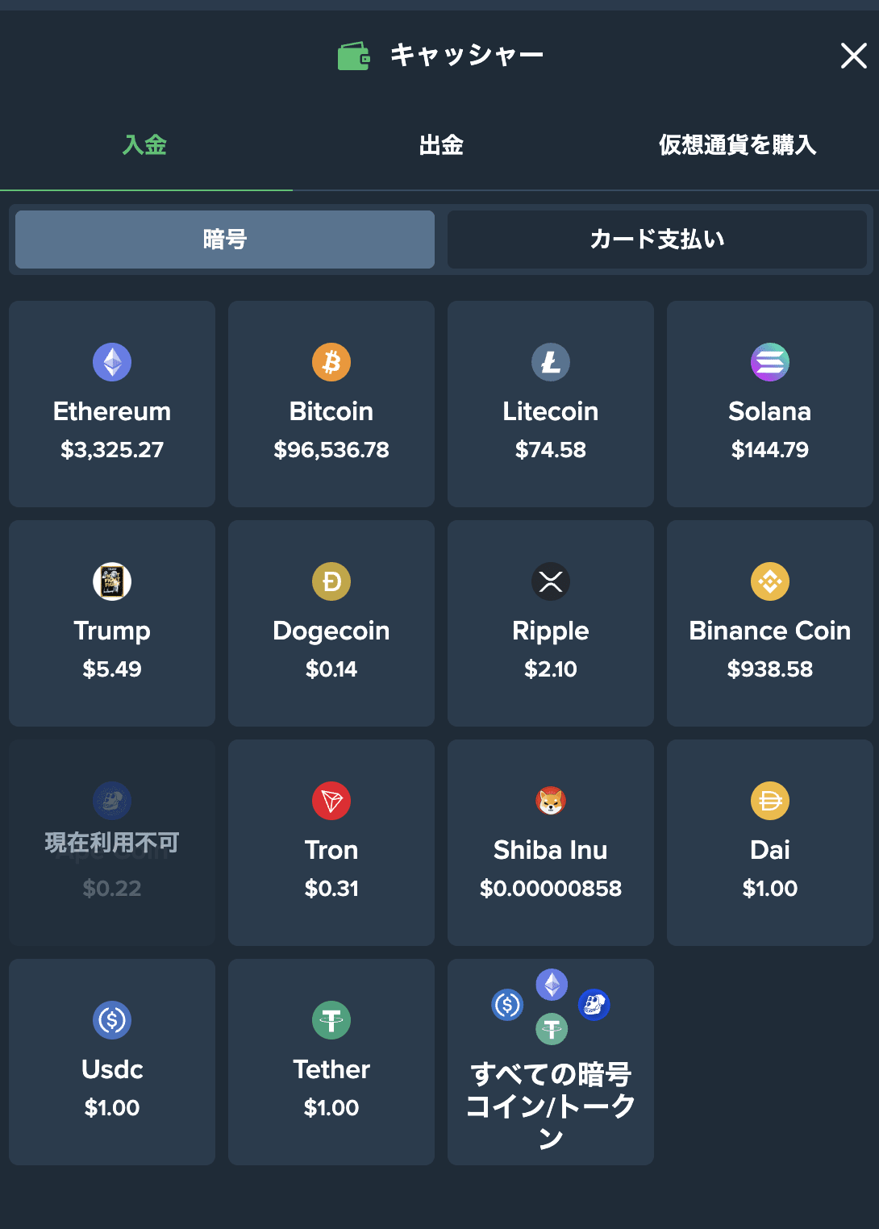
Task: Click the Ripple (XRP) icon
Action: point(551,581)
